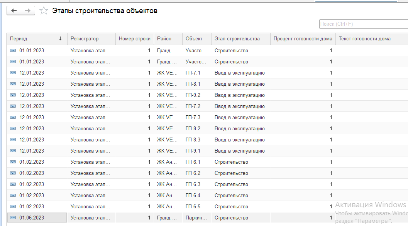Select the Паркин... object cell in last row

pos(196,218)
